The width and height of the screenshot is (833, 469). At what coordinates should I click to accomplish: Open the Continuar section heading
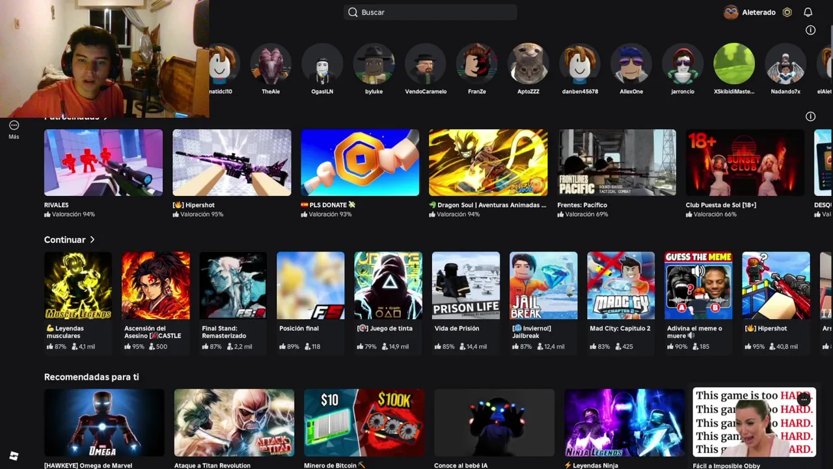(65, 240)
